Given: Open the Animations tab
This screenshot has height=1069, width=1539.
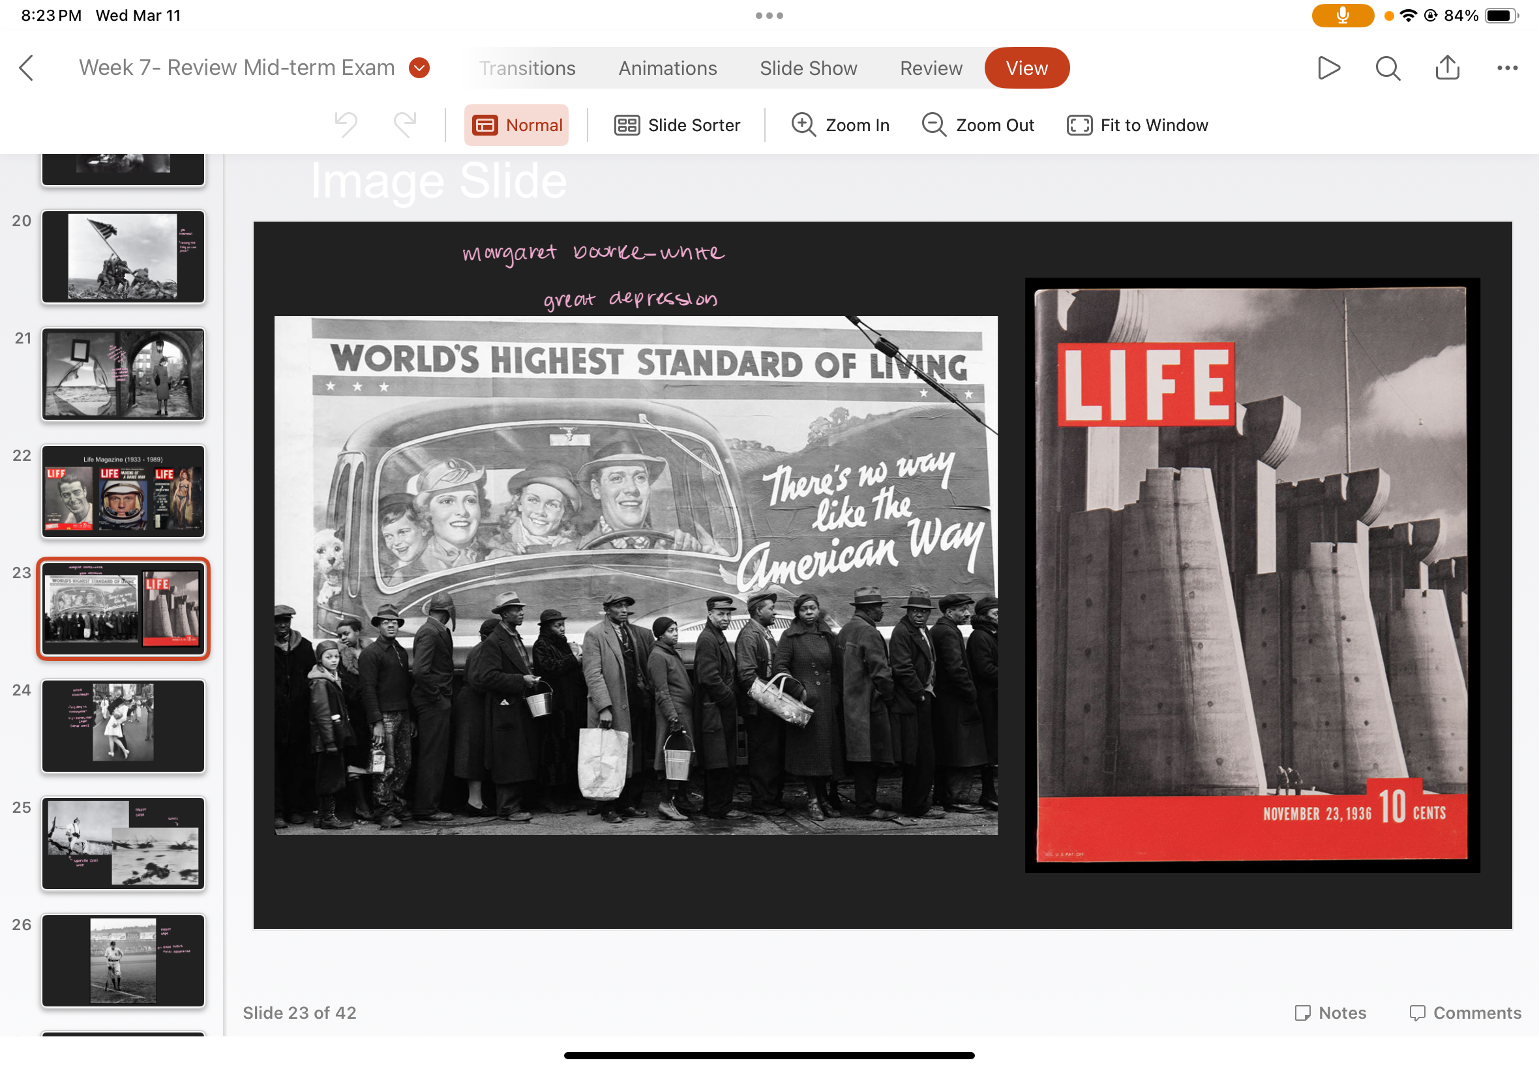Looking at the screenshot, I should (x=667, y=68).
